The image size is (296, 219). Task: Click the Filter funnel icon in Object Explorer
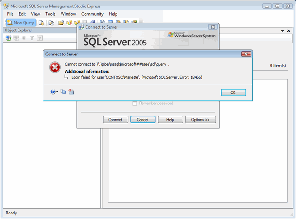[x=32, y=38]
